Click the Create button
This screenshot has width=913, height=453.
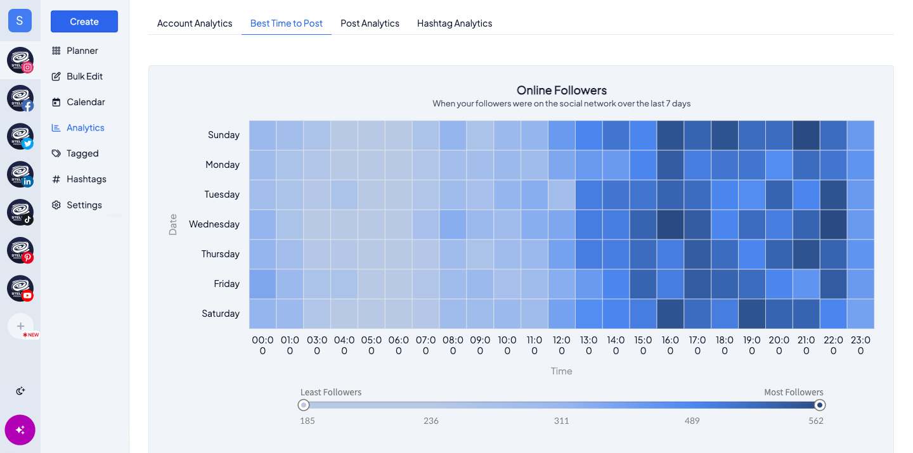point(84,21)
